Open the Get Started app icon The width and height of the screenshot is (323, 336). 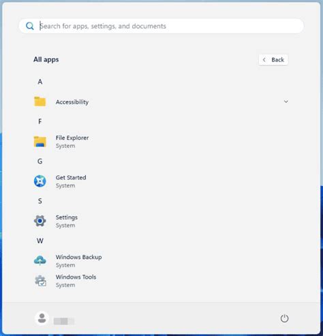tap(40, 181)
